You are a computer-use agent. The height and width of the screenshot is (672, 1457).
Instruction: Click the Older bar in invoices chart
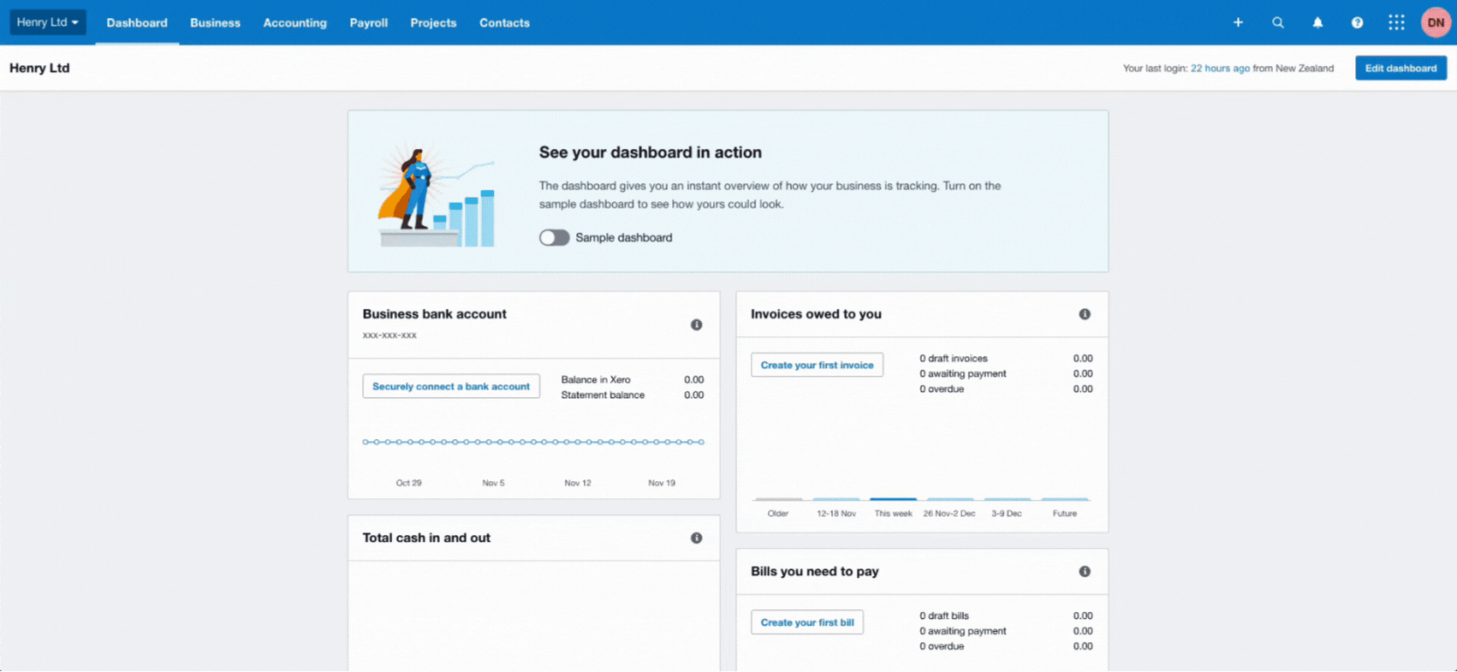[x=778, y=498]
